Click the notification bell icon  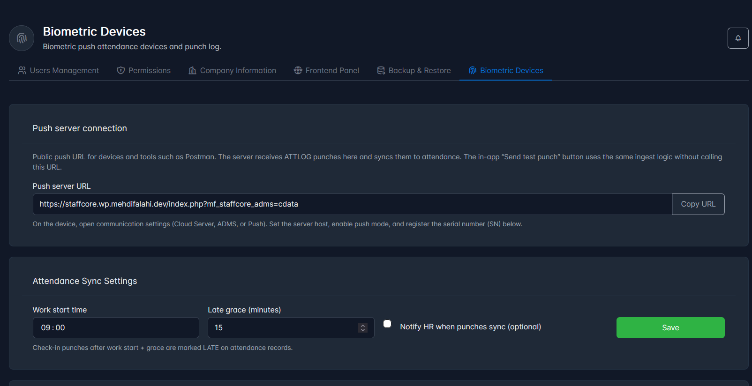[738, 38]
